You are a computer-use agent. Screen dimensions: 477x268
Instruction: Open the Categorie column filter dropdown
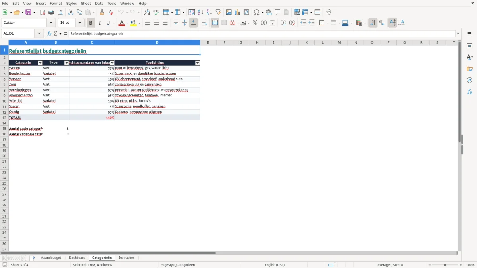[x=40, y=63]
